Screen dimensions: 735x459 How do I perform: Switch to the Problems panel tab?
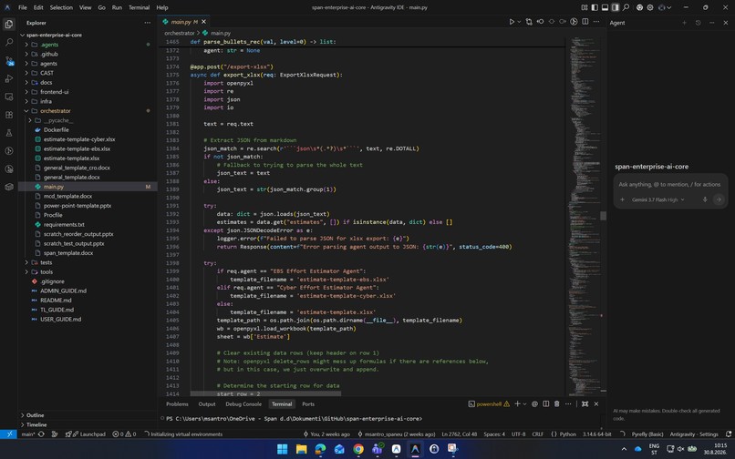(177, 404)
